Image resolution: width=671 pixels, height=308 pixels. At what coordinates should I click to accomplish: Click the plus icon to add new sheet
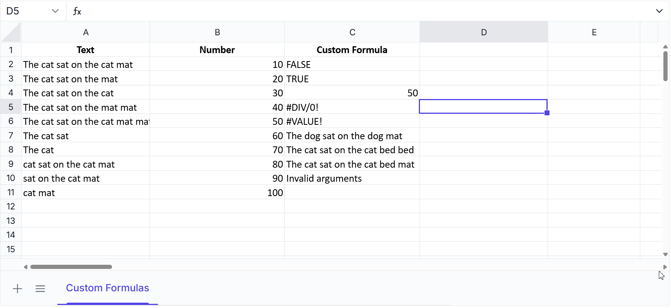coord(17,289)
